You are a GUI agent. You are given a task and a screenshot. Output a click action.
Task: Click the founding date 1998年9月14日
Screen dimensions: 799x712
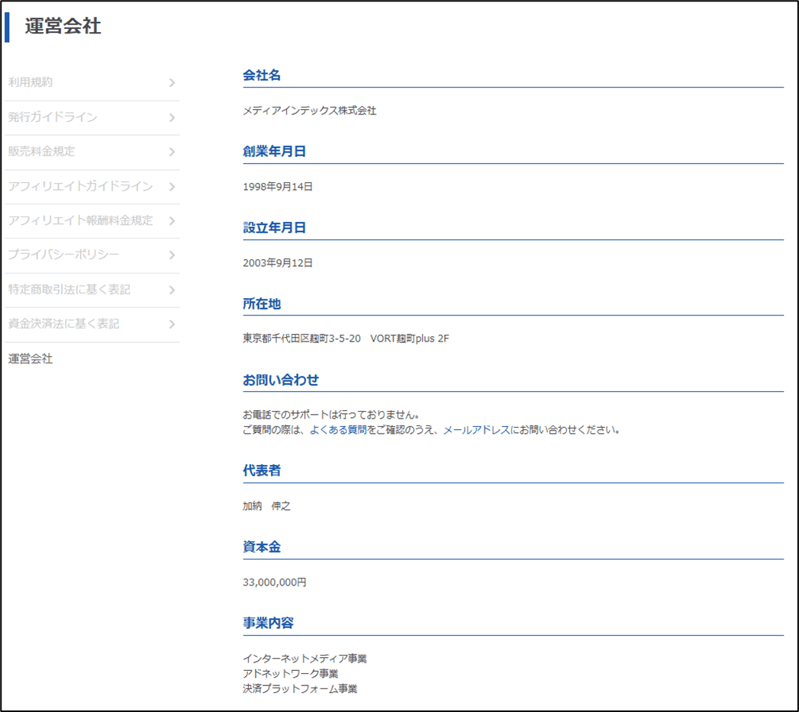tap(278, 187)
